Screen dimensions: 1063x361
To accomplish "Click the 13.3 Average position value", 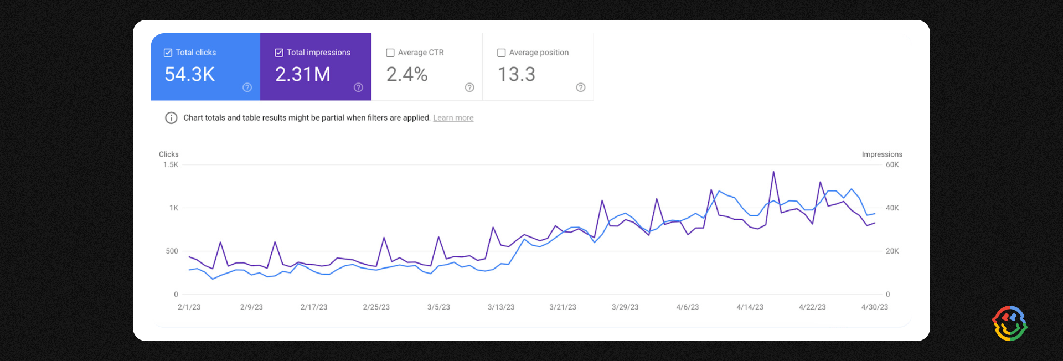I will pyautogui.click(x=517, y=74).
